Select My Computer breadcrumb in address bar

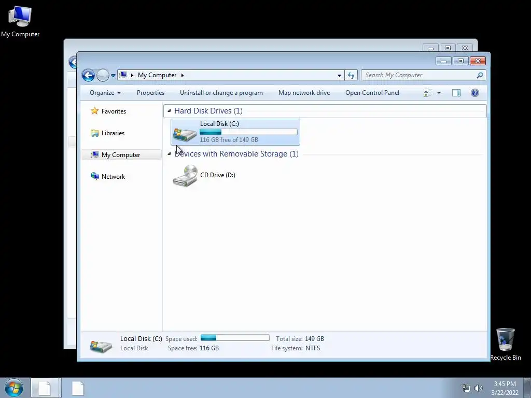(x=157, y=75)
